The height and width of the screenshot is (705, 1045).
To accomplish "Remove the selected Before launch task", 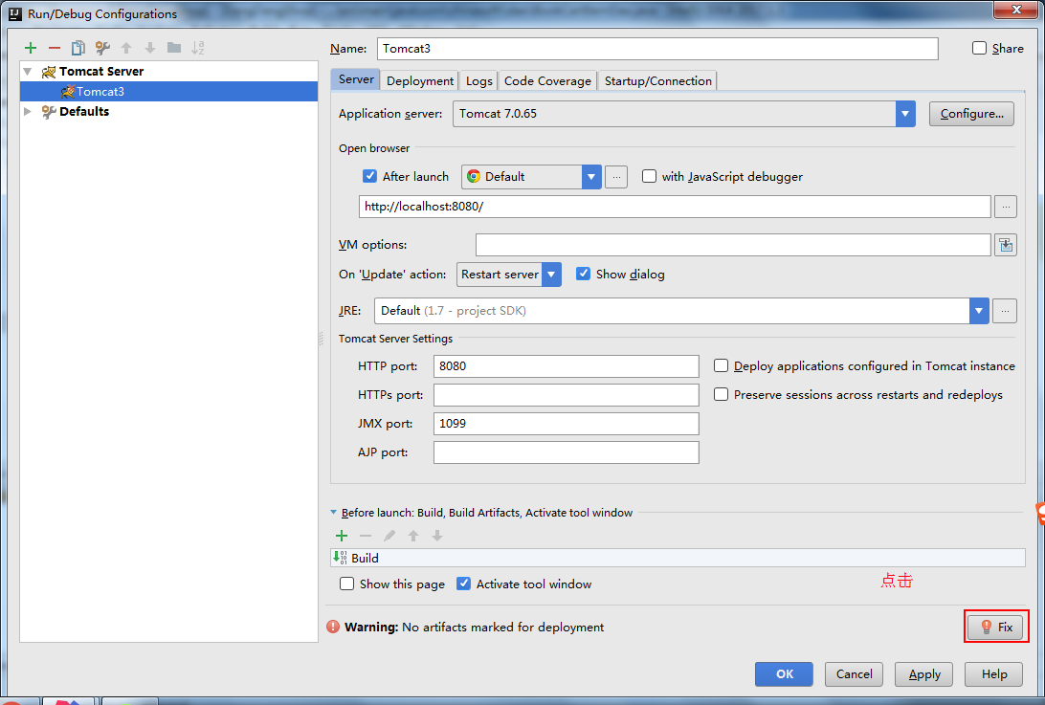I will tap(366, 536).
